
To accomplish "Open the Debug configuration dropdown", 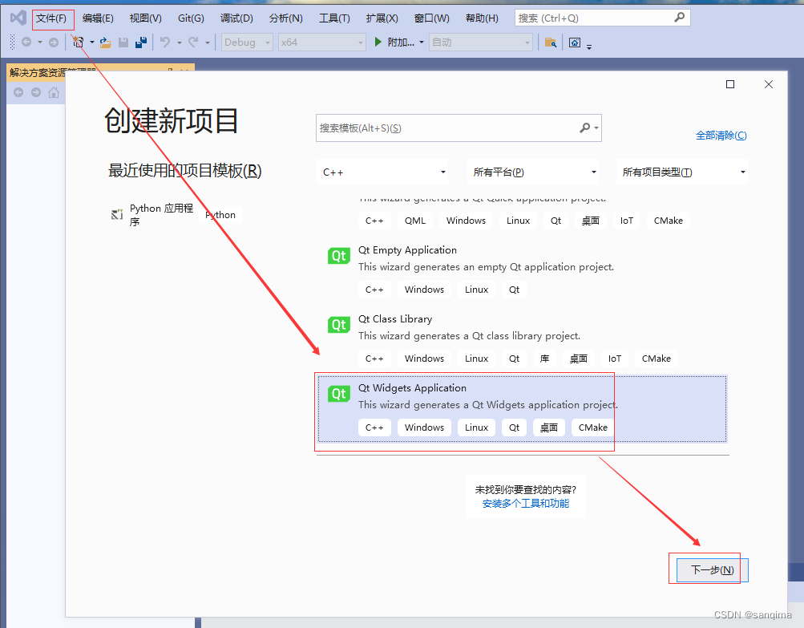I will [x=247, y=42].
